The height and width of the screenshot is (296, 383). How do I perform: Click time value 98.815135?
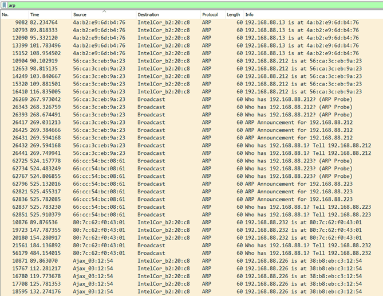[x=44, y=69]
